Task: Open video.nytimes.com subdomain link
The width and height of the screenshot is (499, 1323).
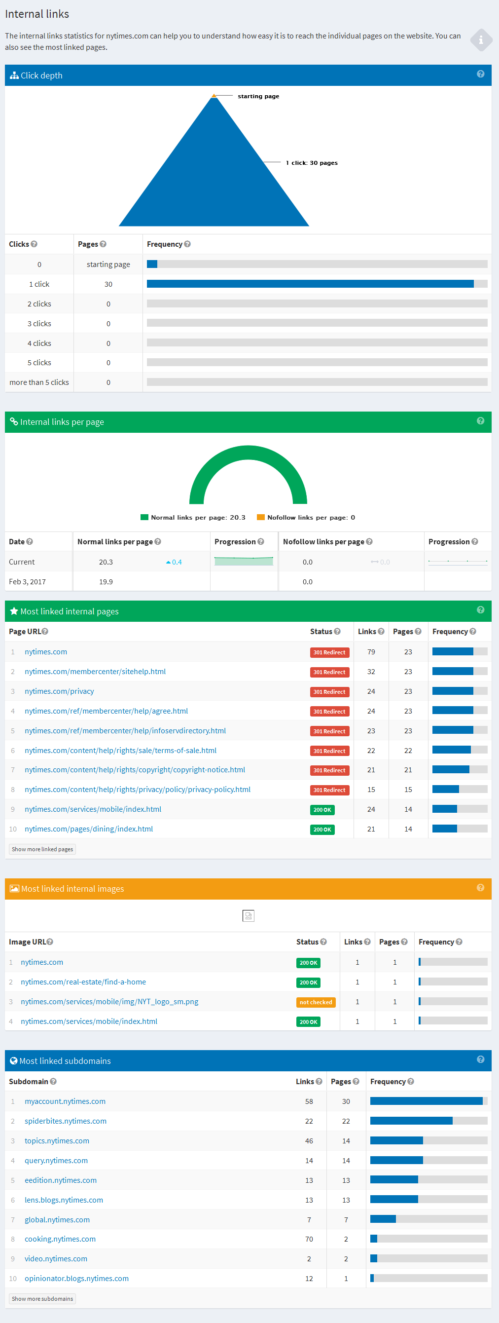Action: (x=56, y=1258)
